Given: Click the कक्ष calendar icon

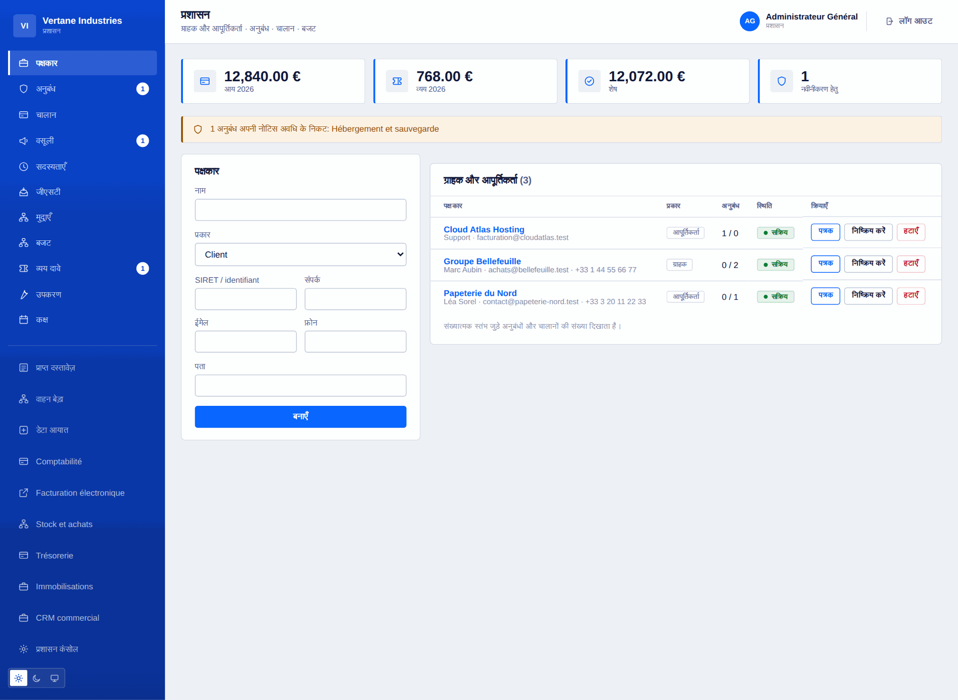Looking at the screenshot, I should pos(23,320).
